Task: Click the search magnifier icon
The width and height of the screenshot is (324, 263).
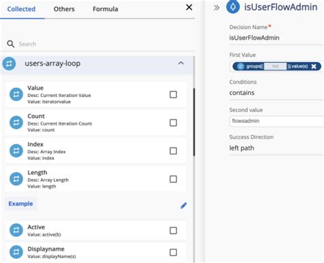Action: [10, 44]
